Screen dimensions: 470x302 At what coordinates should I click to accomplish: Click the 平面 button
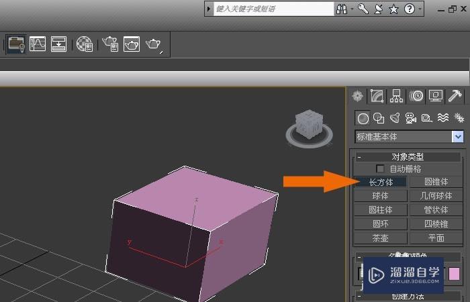436,238
